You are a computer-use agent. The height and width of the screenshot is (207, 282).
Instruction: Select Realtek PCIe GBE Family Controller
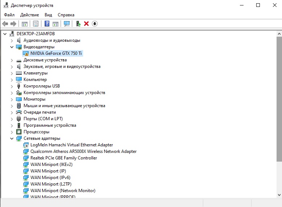click(64, 158)
